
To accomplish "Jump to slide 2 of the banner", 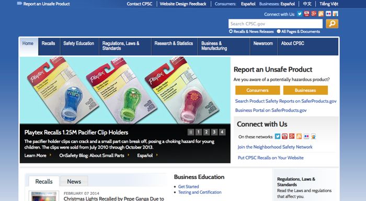I will point(207,132).
